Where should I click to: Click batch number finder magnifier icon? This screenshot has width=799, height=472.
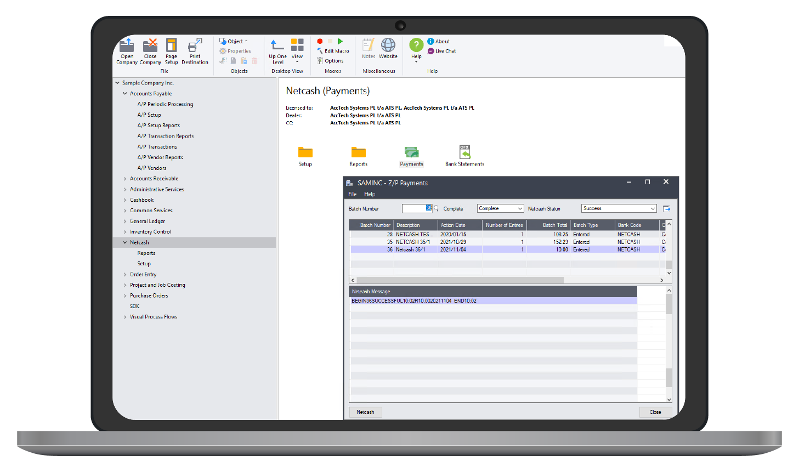(437, 208)
